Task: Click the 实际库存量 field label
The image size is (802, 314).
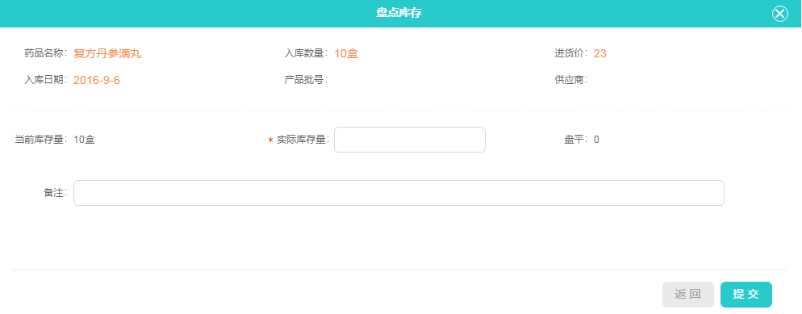Action: click(303, 140)
